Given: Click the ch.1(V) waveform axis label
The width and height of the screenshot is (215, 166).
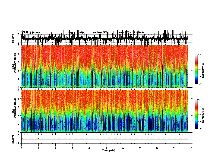Looking at the screenshot, I should (x=13, y=39).
